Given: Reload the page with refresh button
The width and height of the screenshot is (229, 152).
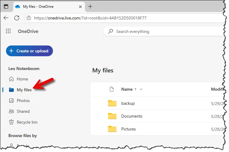Looking at the screenshot, I should (x=17, y=18).
